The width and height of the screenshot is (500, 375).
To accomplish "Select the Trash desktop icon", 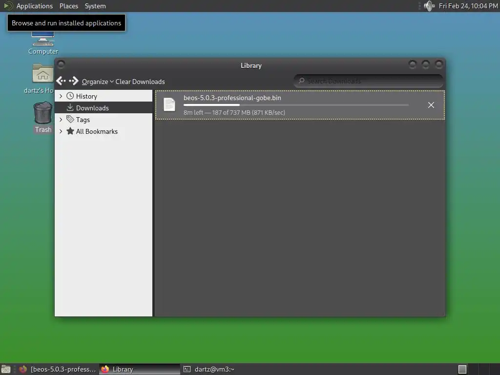I will click(43, 117).
